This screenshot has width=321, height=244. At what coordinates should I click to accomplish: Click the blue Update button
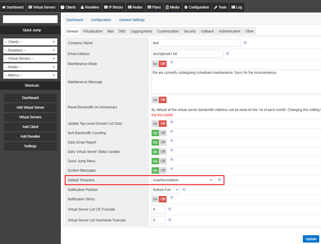point(311,239)
